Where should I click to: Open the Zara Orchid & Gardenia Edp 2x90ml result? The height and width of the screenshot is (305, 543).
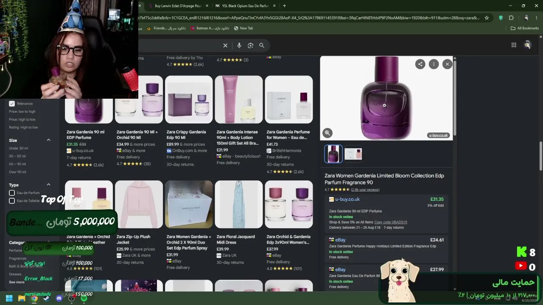pos(288,239)
